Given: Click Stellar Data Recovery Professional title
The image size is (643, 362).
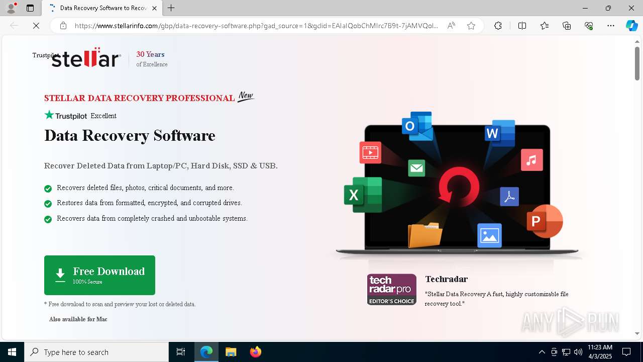Looking at the screenshot, I should pyautogui.click(x=139, y=98).
